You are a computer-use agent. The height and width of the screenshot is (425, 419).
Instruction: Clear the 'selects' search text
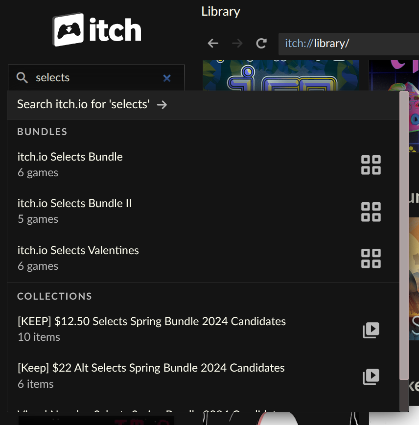click(167, 78)
